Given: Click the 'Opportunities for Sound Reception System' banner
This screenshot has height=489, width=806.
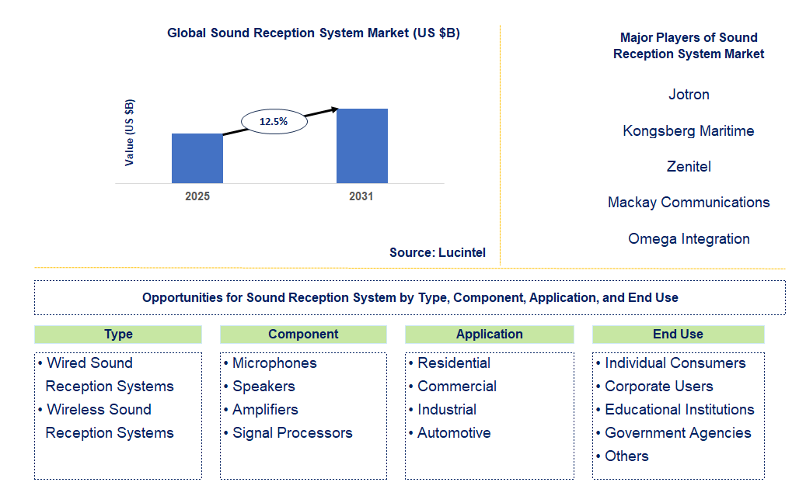Looking at the screenshot, I should point(410,297).
